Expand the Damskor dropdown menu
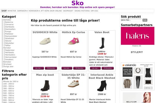 [22, 11]
